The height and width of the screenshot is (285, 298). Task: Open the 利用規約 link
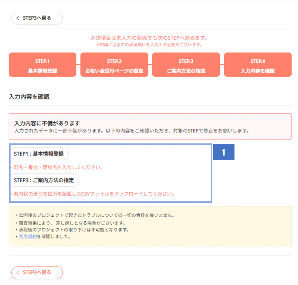28,237
